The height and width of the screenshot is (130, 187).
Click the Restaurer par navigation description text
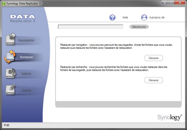(116, 46)
